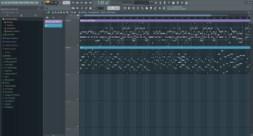253x136 pixels.
Task: Open the PATTERNS menu
Action: coord(15,3)
